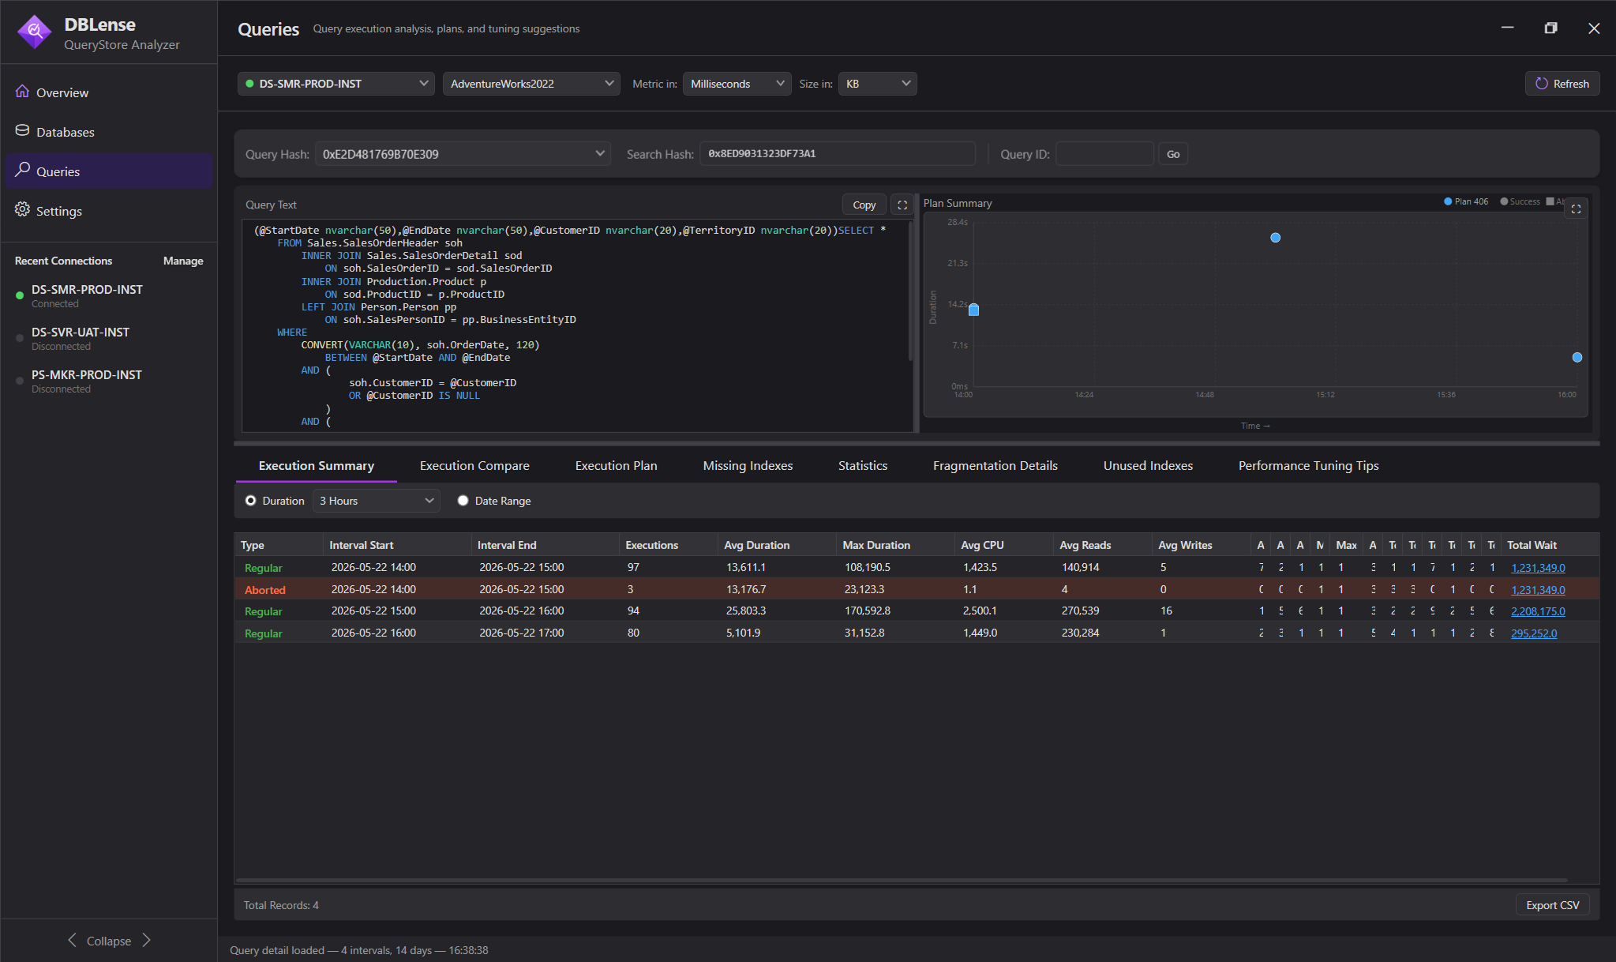Switch to the Execution Summary tab
Screen dimensions: 1616x962
tap(317, 466)
